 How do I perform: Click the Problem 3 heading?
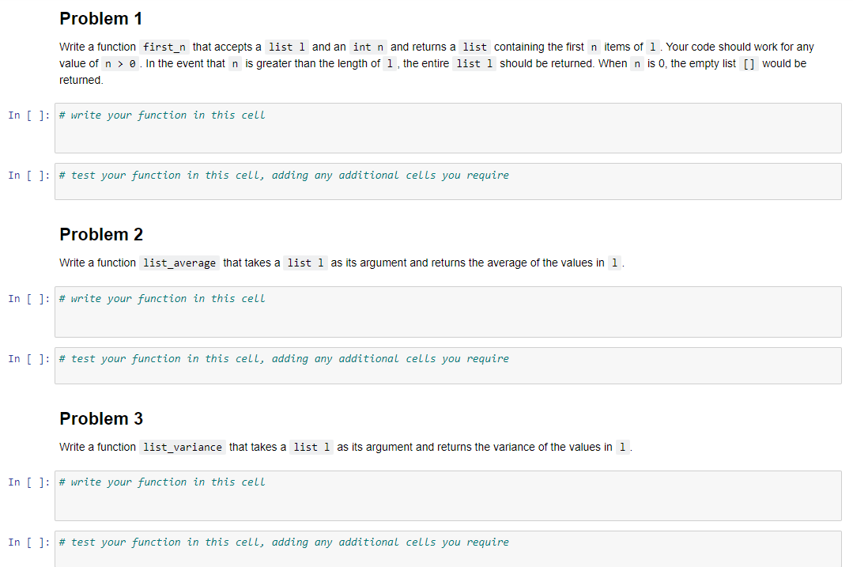101,418
